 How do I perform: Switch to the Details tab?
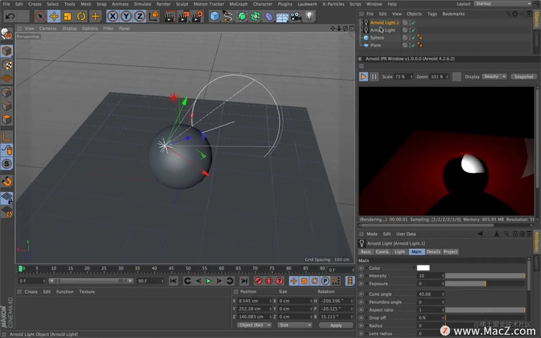point(433,252)
